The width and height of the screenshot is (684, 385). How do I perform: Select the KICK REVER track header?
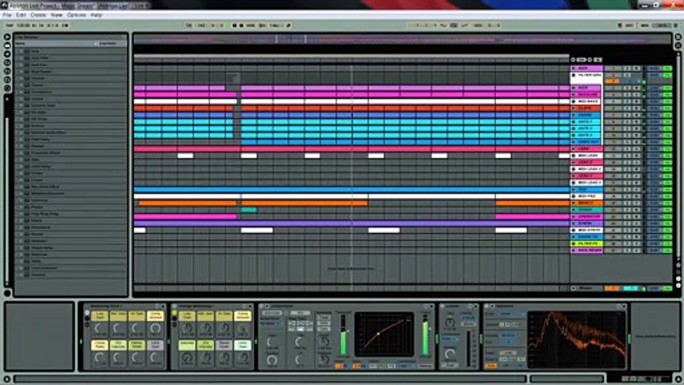[x=586, y=250]
